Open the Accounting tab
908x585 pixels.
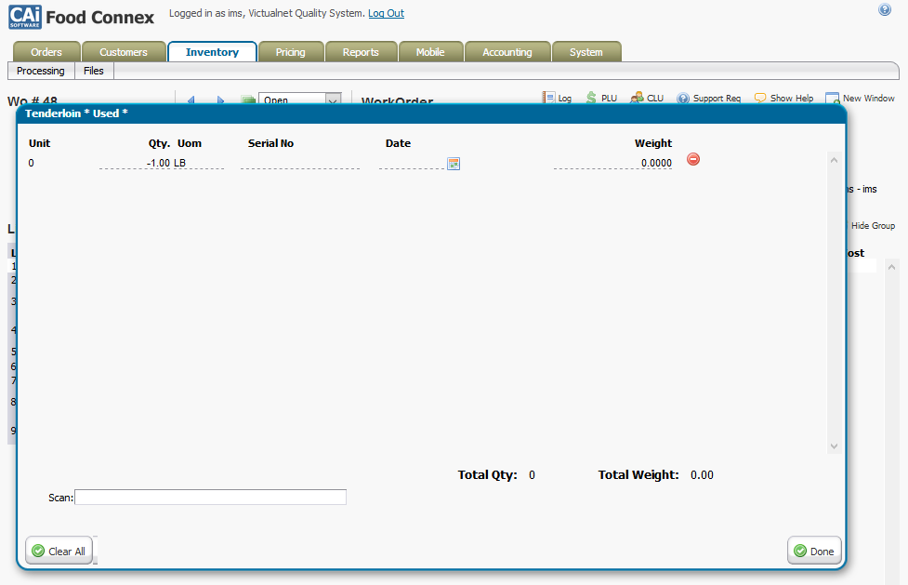507,51
